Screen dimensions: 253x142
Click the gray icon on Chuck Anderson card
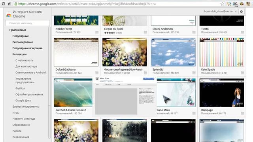194,32
